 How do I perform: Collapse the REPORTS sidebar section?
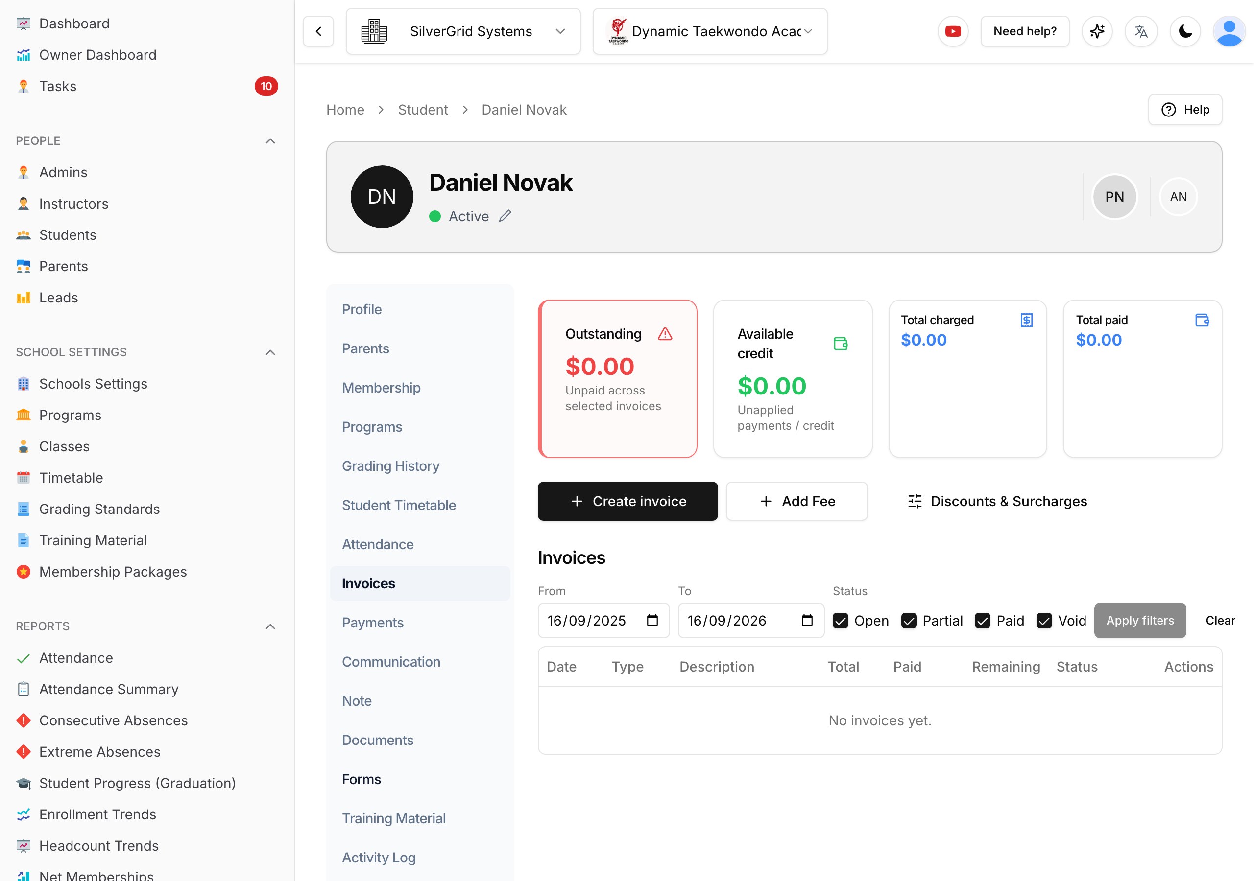coord(270,626)
